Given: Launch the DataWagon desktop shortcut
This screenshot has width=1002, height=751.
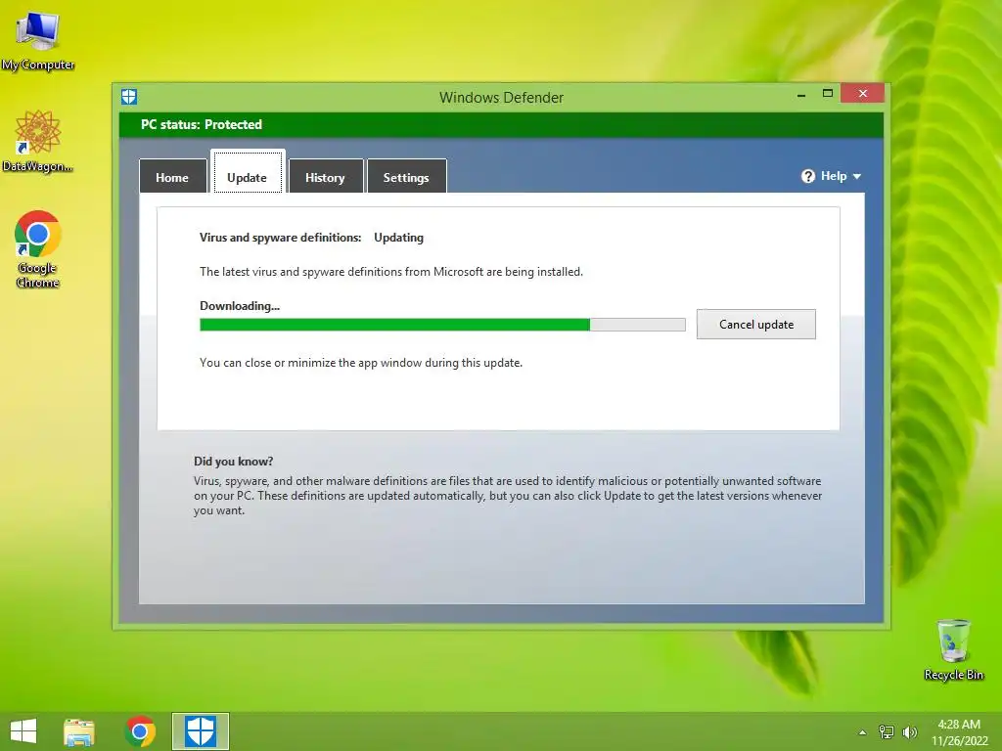Looking at the screenshot, I should click(38, 141).
